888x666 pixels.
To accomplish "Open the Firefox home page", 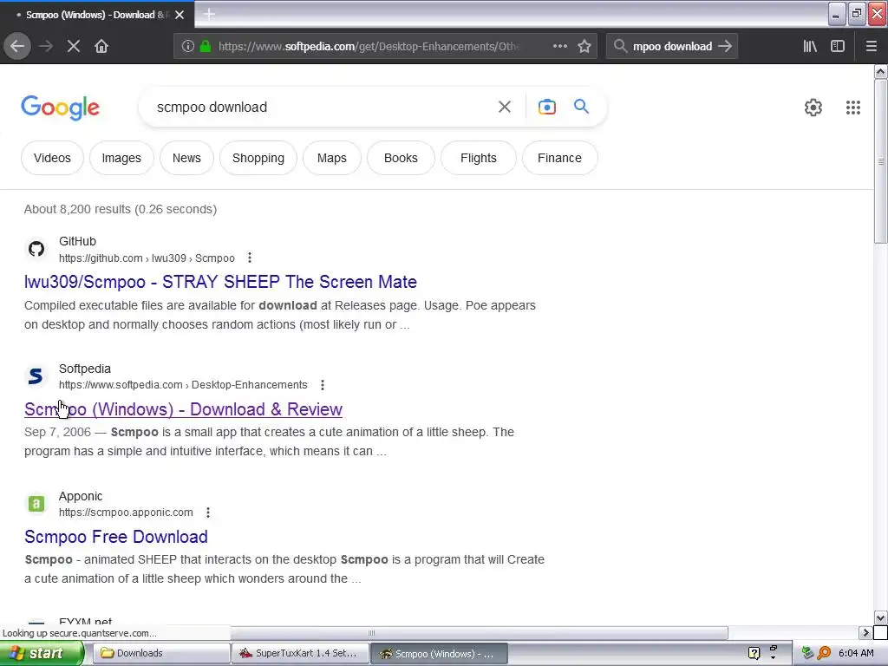I will pyautogui.click(x=101, y=47).
